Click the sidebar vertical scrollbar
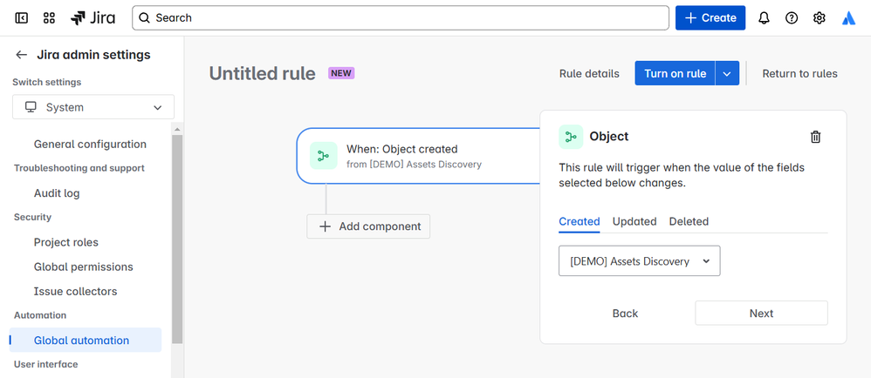 point(177,235)
